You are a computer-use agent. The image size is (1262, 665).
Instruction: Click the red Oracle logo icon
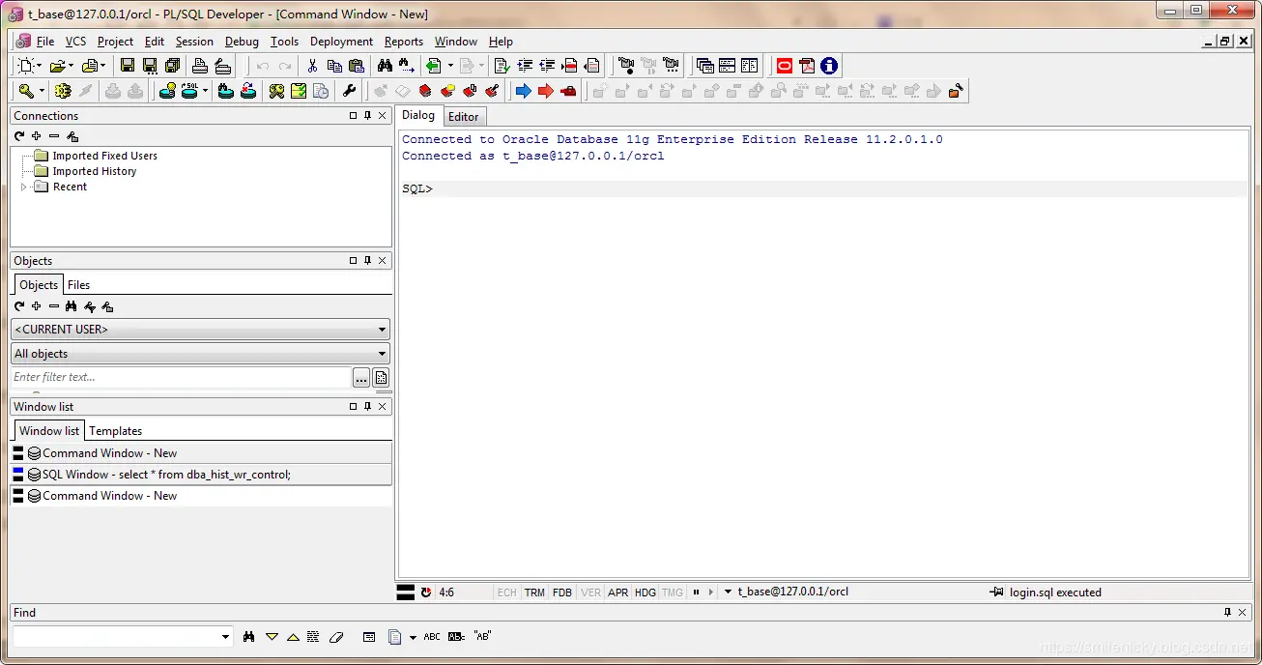pos(784,66)
